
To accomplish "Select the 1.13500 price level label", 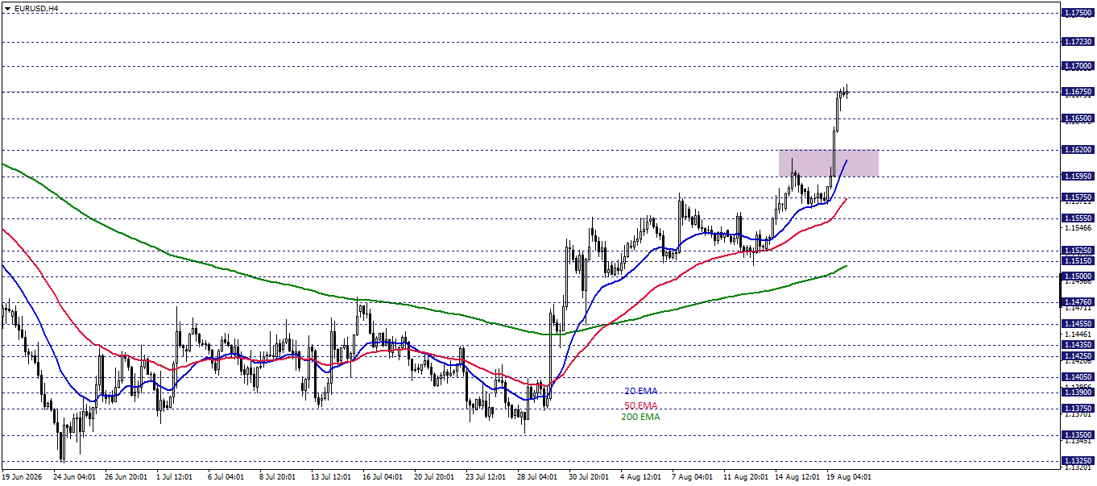I will pos(1078,434).
